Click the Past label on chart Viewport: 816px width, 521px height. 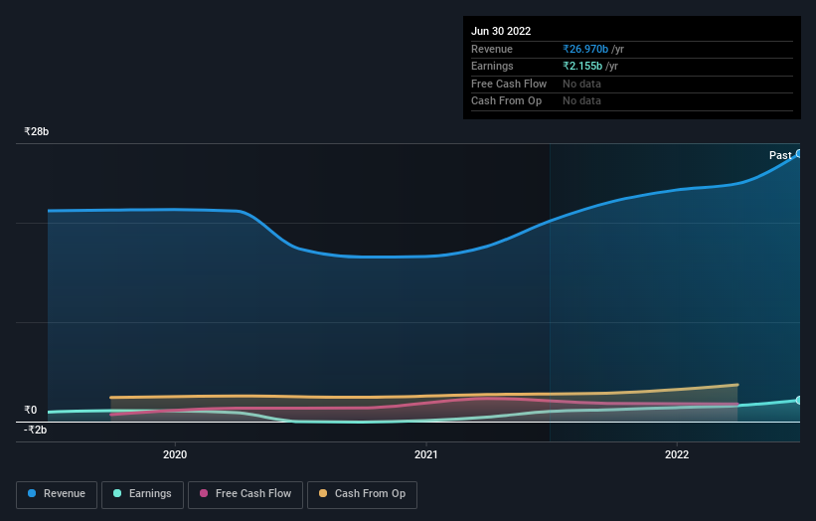[x=780, y=155]
